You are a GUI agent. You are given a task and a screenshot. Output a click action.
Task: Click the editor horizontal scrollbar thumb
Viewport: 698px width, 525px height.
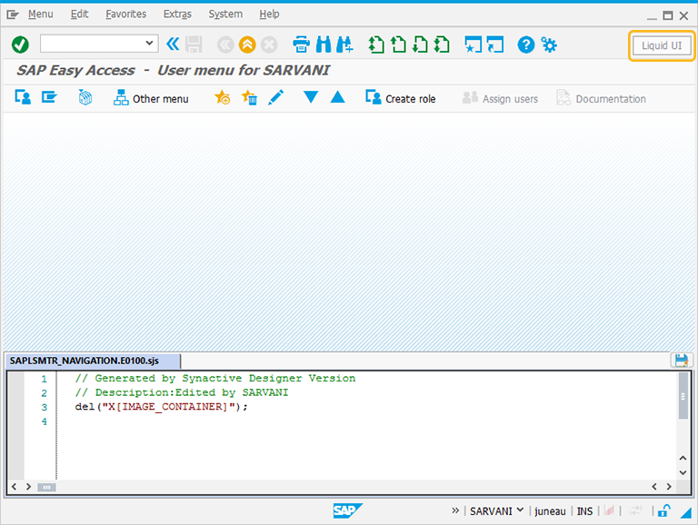[46, 487]
